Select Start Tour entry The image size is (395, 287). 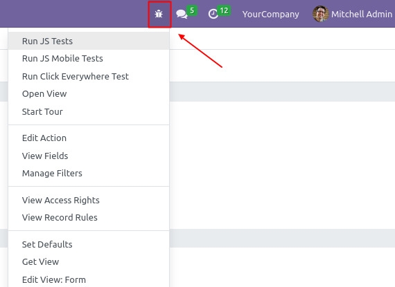(89, 111)
